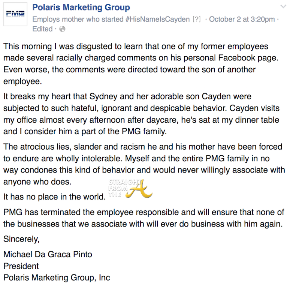
Task: Expand the post options chevron at top right
Action: (x=284, y=6)
